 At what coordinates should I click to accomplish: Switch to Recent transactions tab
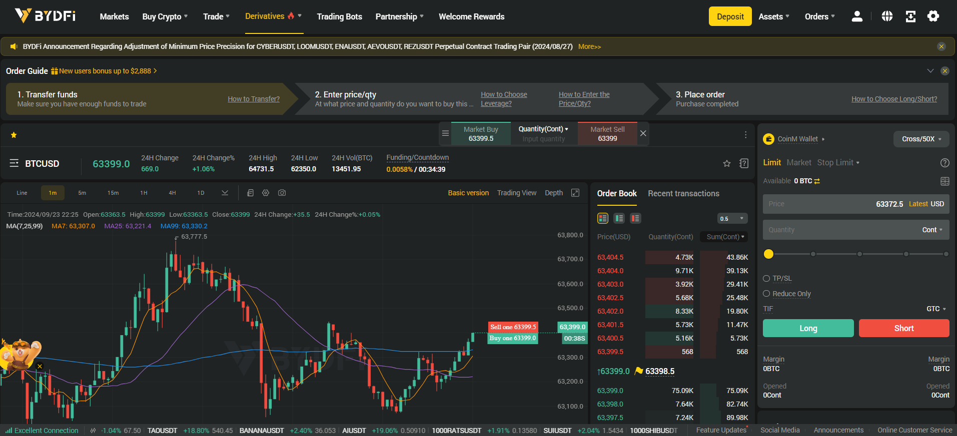coord(683,194)
